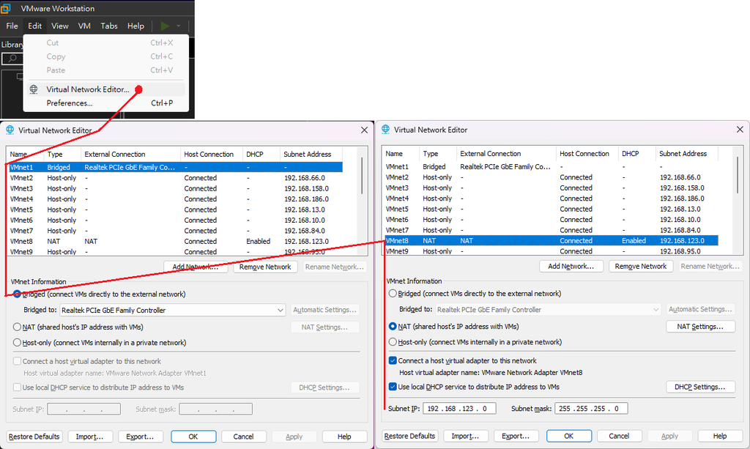
Task: Click Restore Defaults in left window
Action: [34, 437]
